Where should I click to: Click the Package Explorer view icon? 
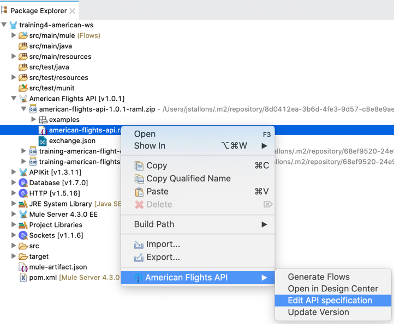click(x=4, y=10)
